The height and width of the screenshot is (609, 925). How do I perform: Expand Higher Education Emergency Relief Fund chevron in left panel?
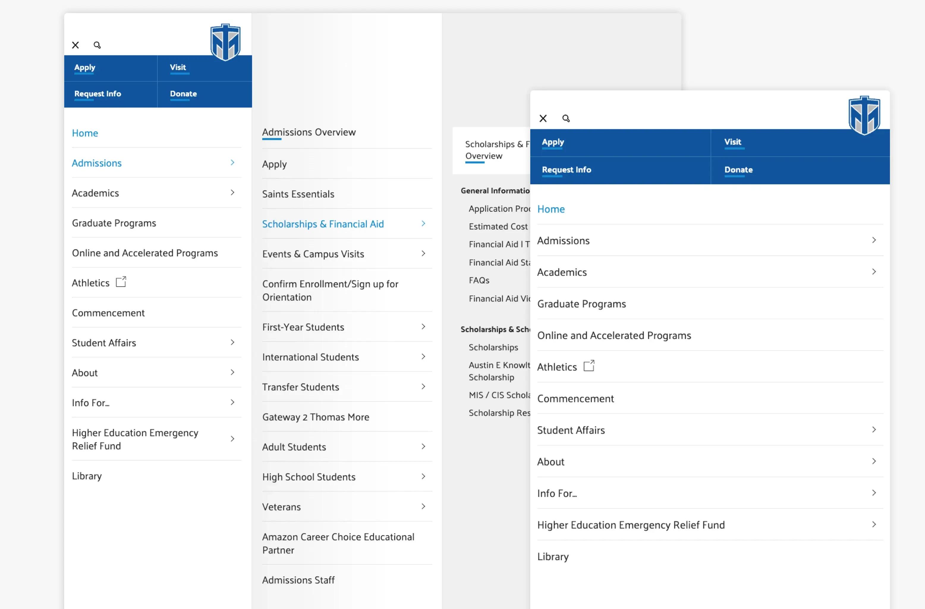click(232, 439)
